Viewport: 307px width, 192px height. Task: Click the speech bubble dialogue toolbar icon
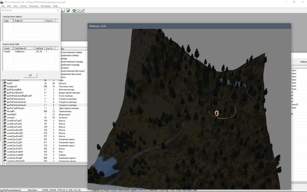click(x=78, y=10)
